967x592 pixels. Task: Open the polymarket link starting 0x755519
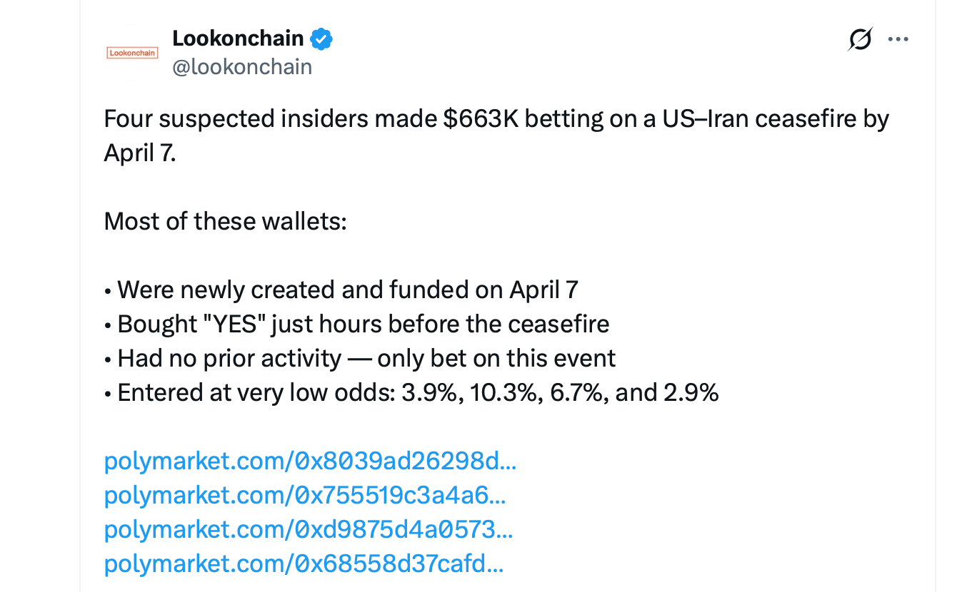point(305,495)
